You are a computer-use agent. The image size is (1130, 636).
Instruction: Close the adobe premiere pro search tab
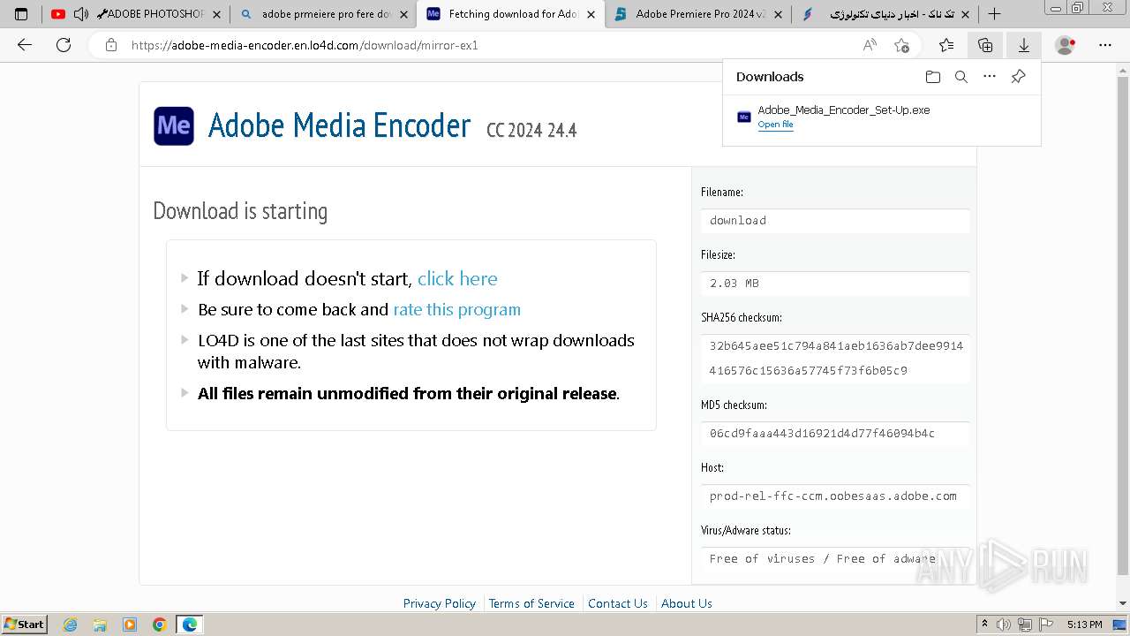point(403,14)
